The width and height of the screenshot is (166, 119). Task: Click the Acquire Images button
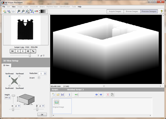tap(115, 11)
